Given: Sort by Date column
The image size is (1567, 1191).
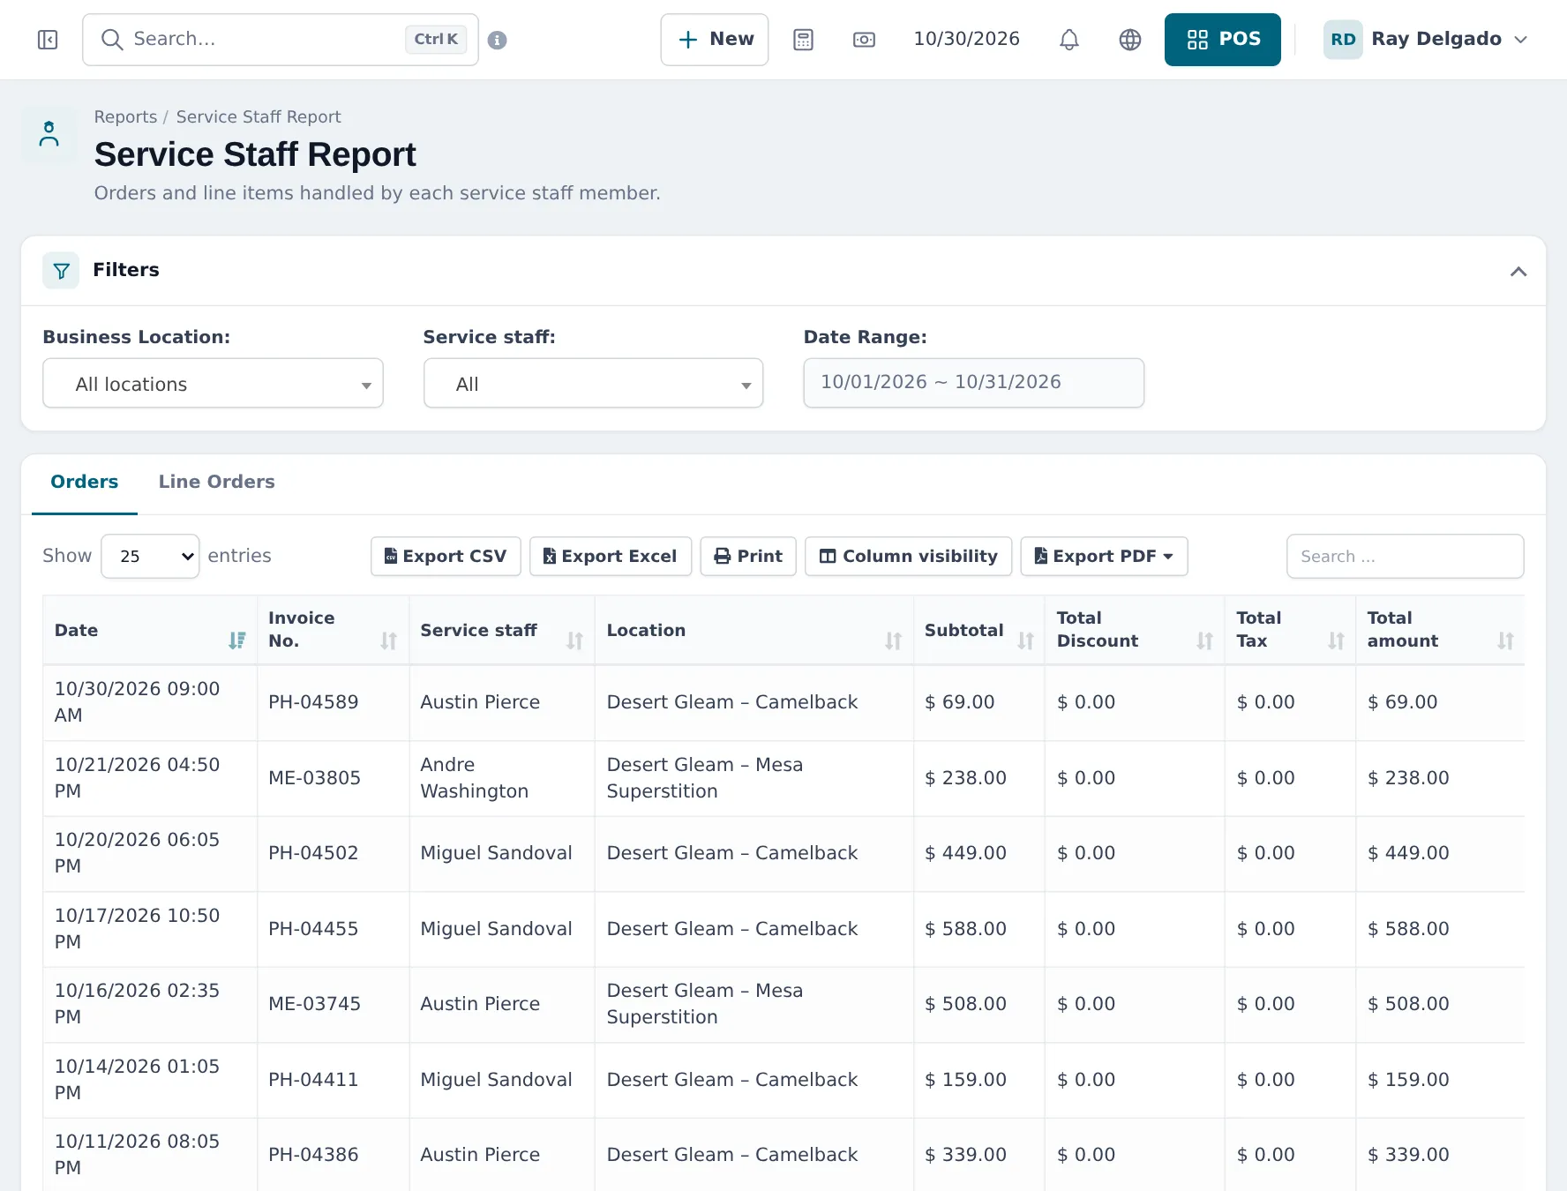Looking at the screenshot, I should tap(150, 630).
